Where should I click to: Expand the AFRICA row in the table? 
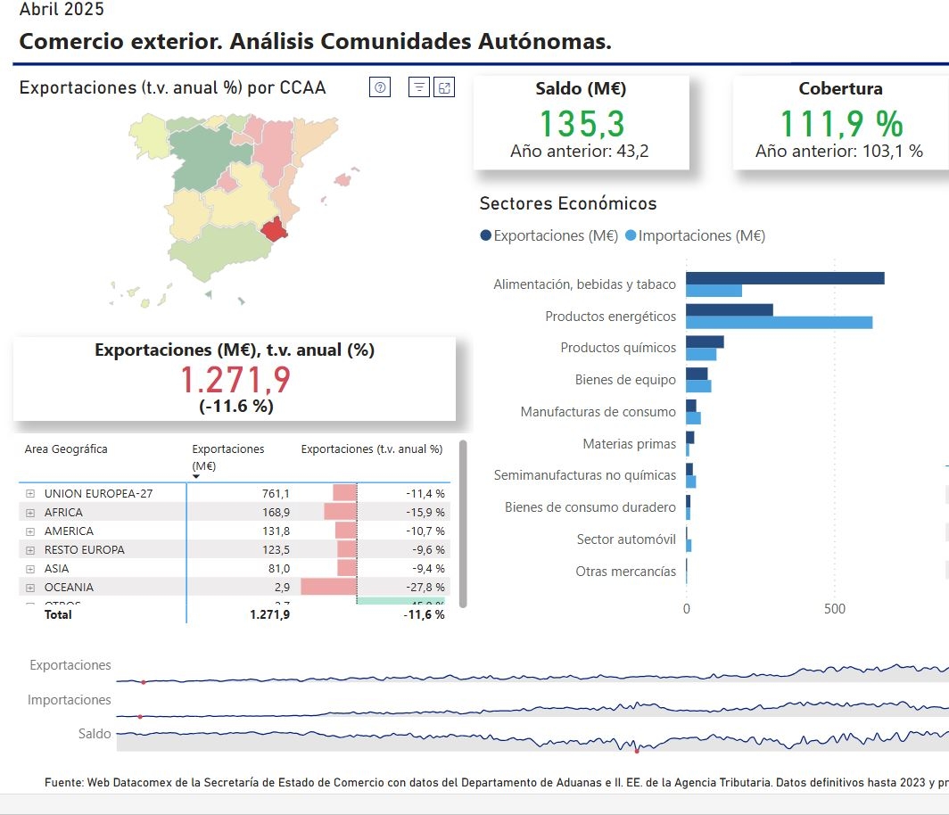pyautogui.click(x=29, y=511)
